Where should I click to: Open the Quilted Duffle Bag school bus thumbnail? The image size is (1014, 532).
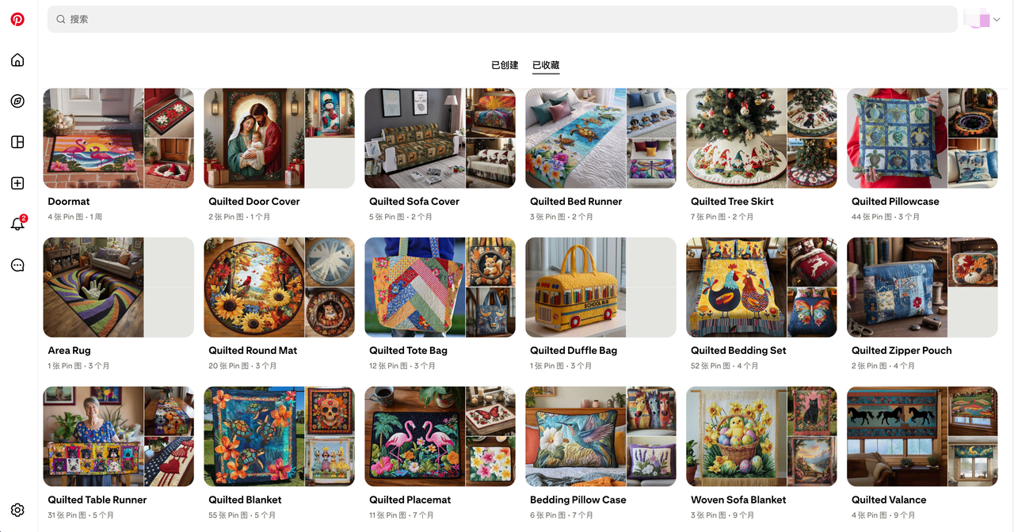tap(576, 287)
